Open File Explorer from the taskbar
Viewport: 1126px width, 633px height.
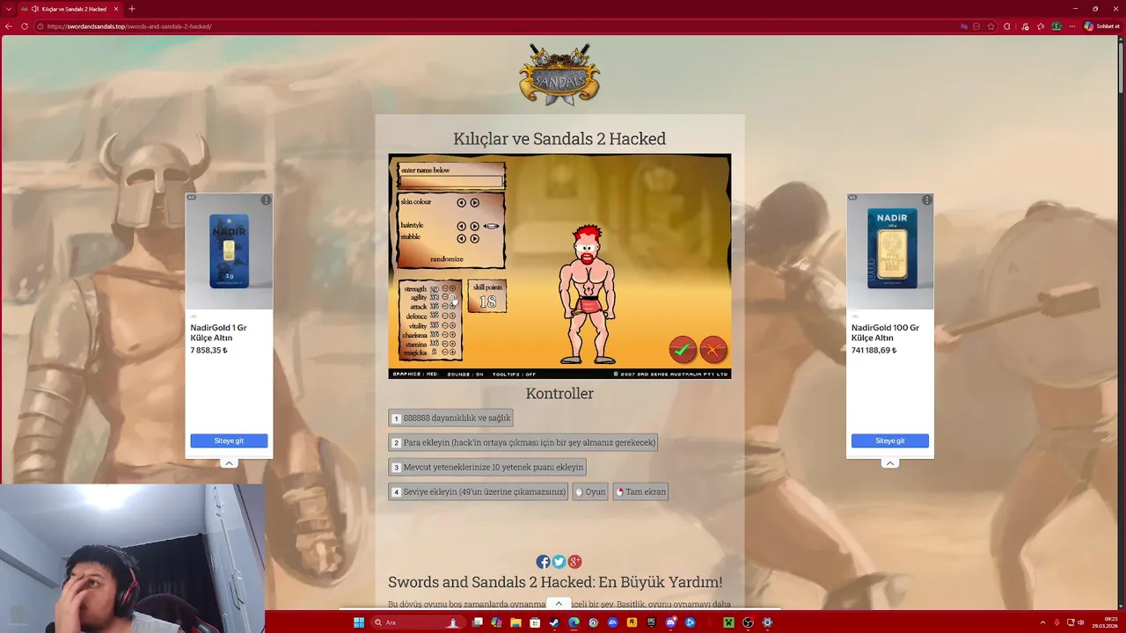pyautogui.click(x=515, y=622)
